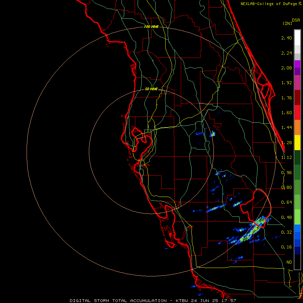
Task: Click the NEXLAB-College of DuPage label
Action: [271, 4]
